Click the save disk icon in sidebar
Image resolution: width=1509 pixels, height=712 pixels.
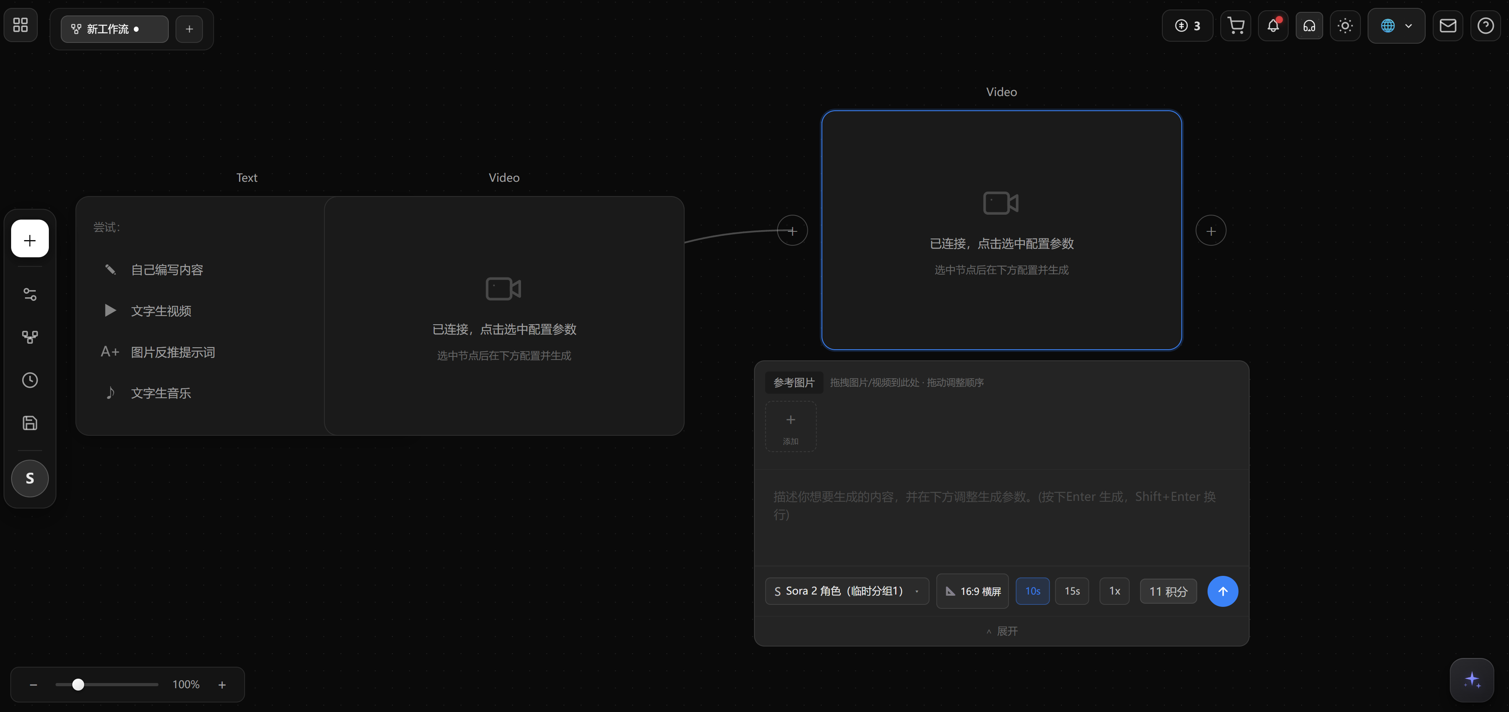click(x=30, y=423)
